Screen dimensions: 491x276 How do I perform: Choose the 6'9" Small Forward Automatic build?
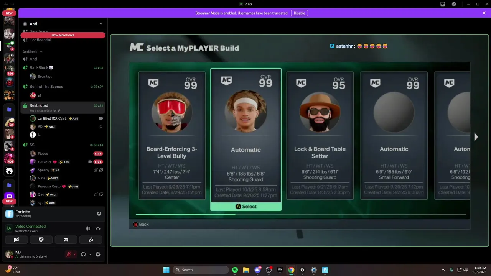394,136
